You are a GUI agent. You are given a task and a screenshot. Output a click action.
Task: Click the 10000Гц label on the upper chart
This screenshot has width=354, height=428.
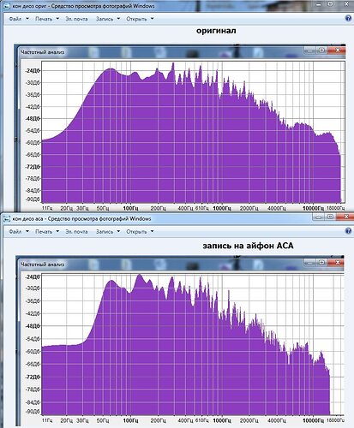[x=313, y=208]
